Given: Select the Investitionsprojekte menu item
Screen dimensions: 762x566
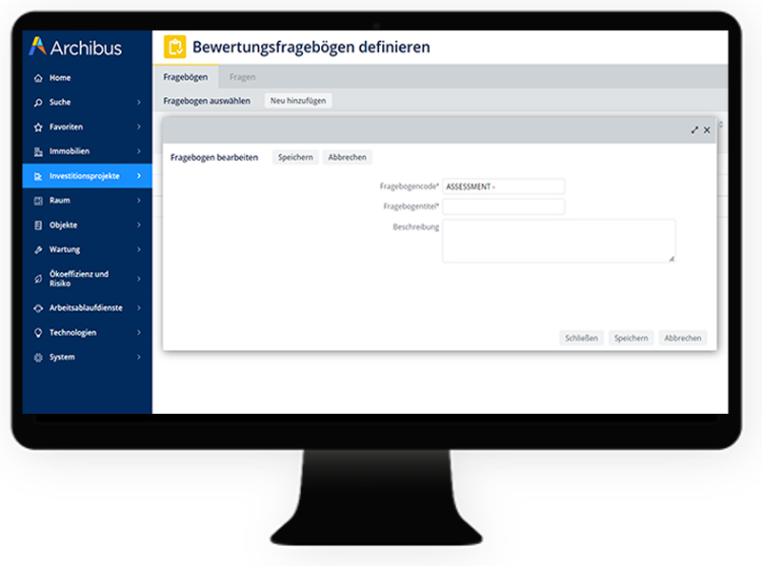Looking at the screenshot, I should (x=87, y=176).
